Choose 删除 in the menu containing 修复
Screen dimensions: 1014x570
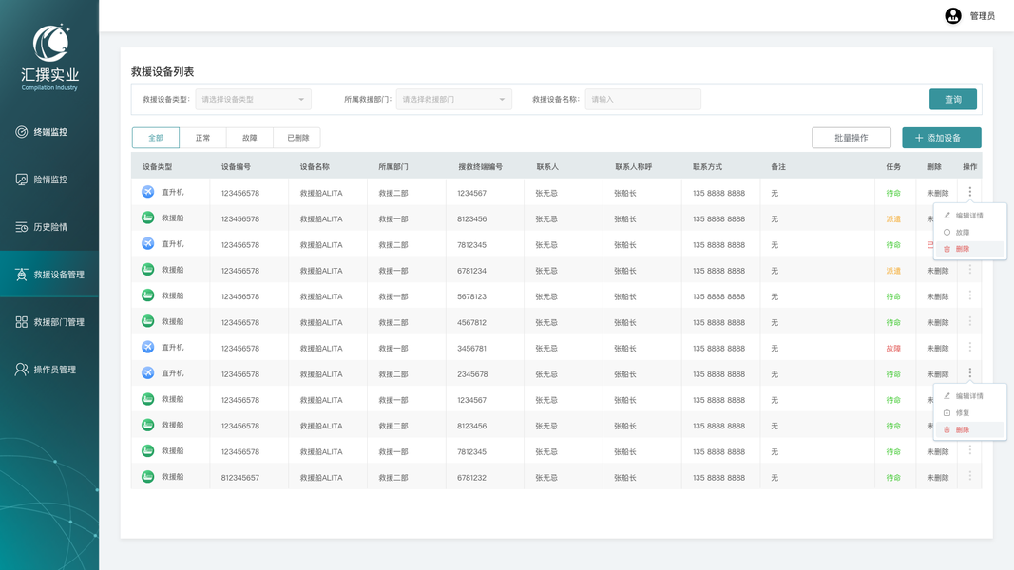[969, 429]
